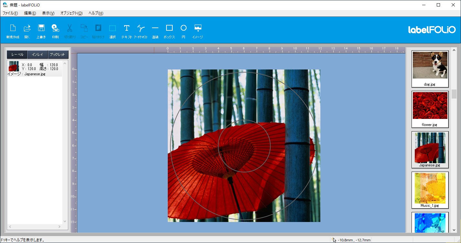Maximize the labelFOLiO window
The height and width of the screenshot is (243, 461).
coord(438,5)
